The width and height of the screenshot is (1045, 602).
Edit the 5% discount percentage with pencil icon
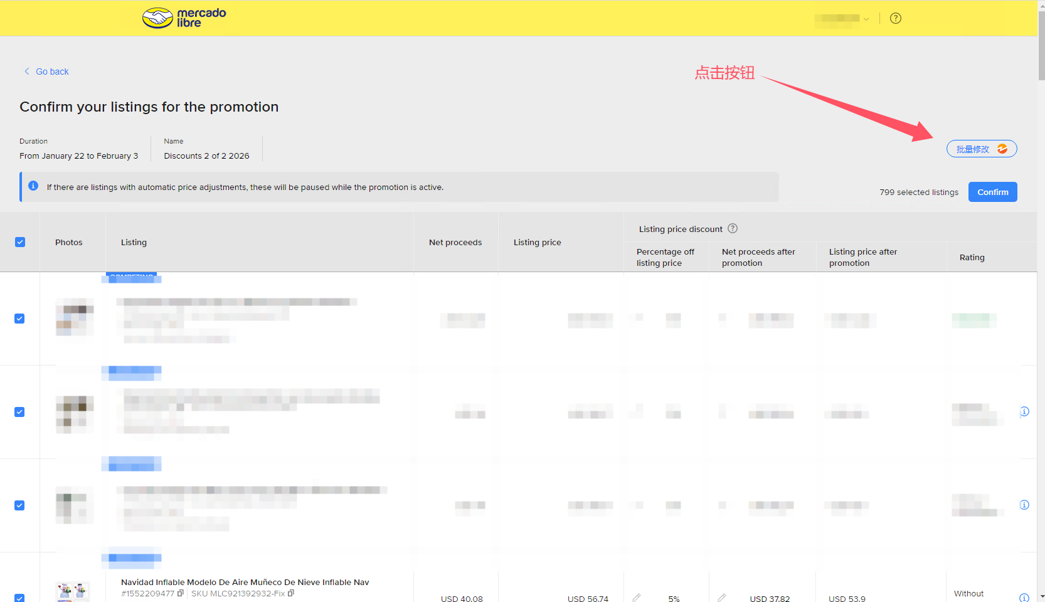click(637, 598)
